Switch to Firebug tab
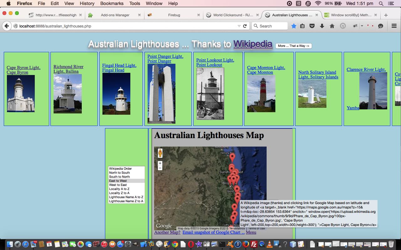401x250 pixels. coord(174,15)
